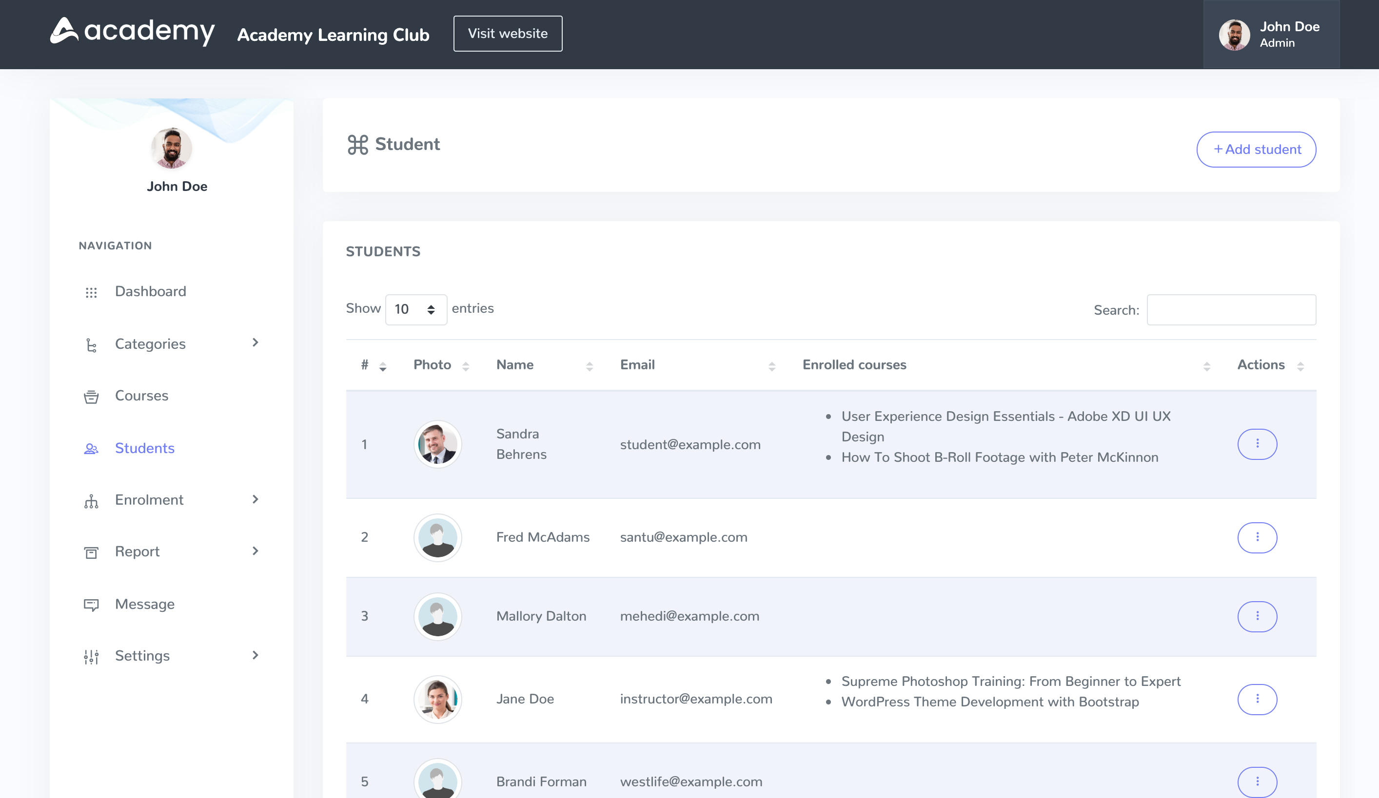This screenshot has width=1379, height=798.
Task: Click the Visit website button
Action: (x=507, y=33)
